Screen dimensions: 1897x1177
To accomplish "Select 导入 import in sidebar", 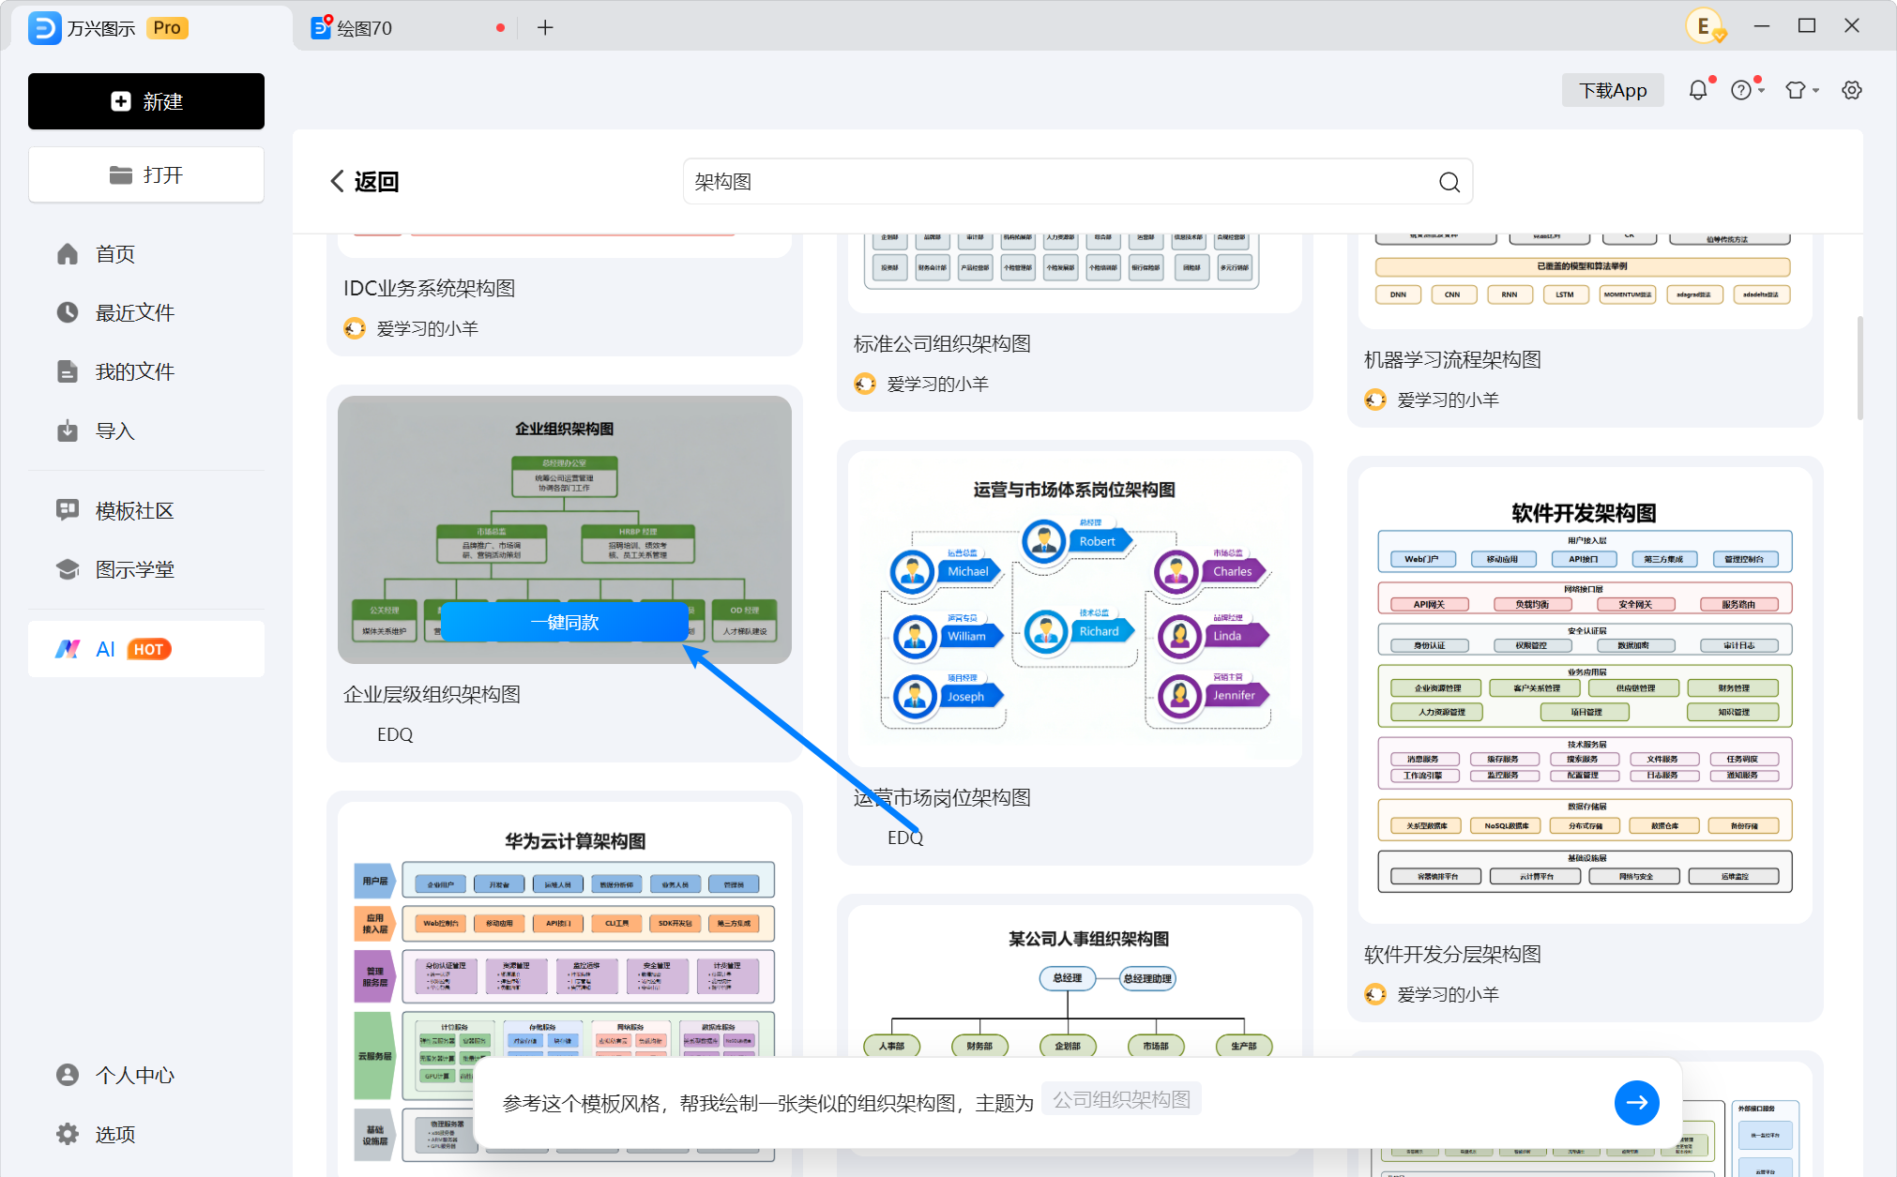I will 146,430.
